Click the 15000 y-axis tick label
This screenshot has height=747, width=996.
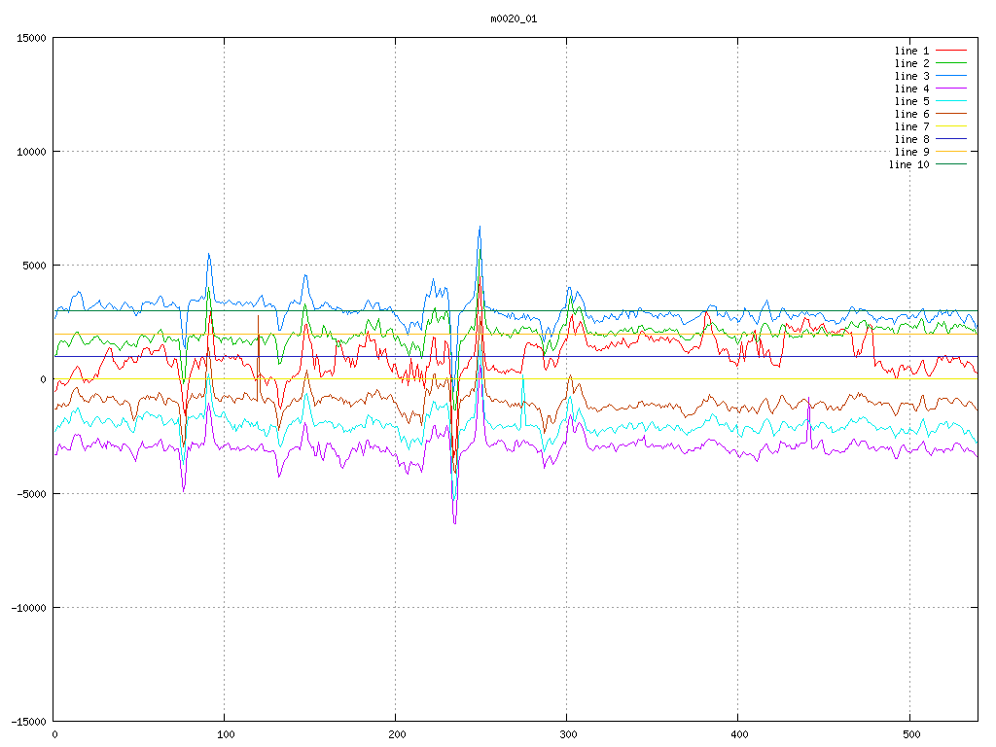pyautogui.click(x=30, y=38)
